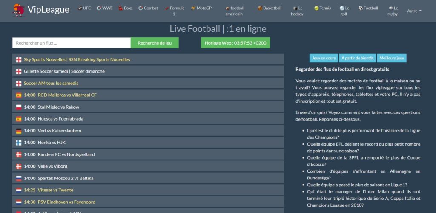
Task: Click the Boxe boxing glove icon
Action: [x=120, y=8]
